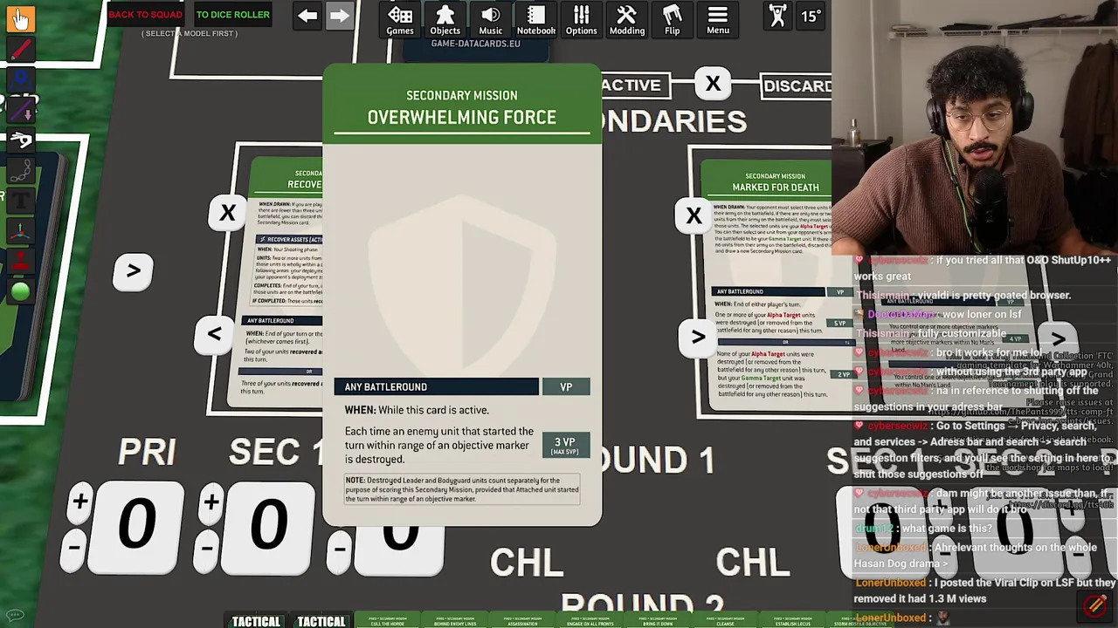Image resolution: width=1118 pixels, height=628 pixels.
Task: Click X button between ACTIVE and DISCARD
Action: pos(713,85)
